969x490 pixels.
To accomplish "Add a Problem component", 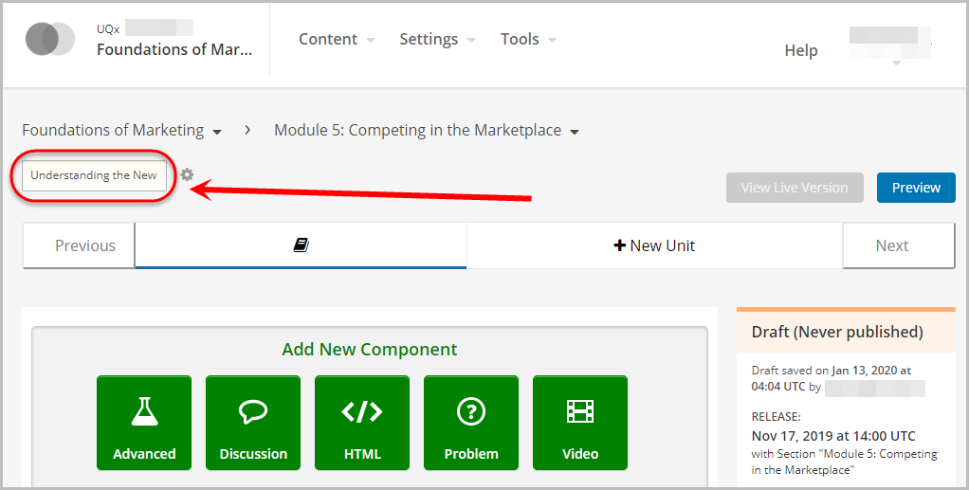I will click(471, 423).
